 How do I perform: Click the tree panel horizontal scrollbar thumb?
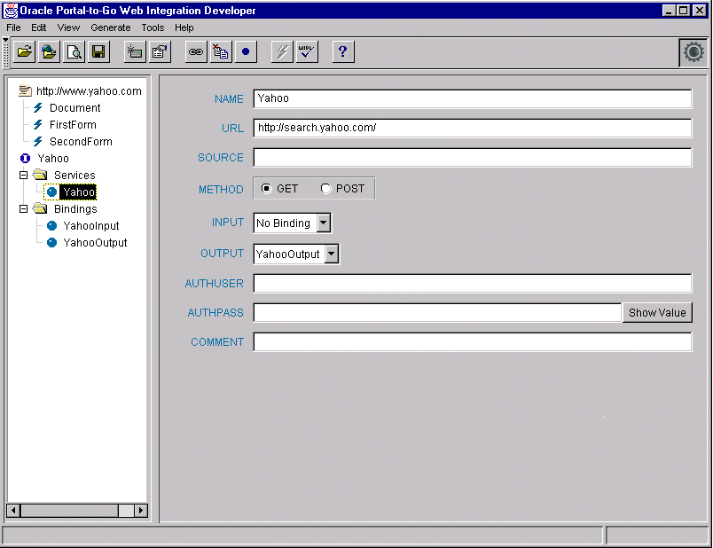(69, 510)
